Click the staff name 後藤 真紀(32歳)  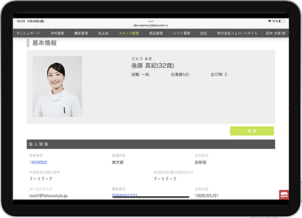(x=153, y=65)
